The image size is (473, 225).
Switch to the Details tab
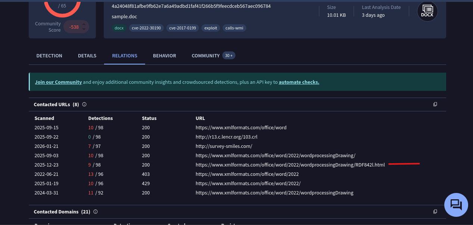coord(87,56)
